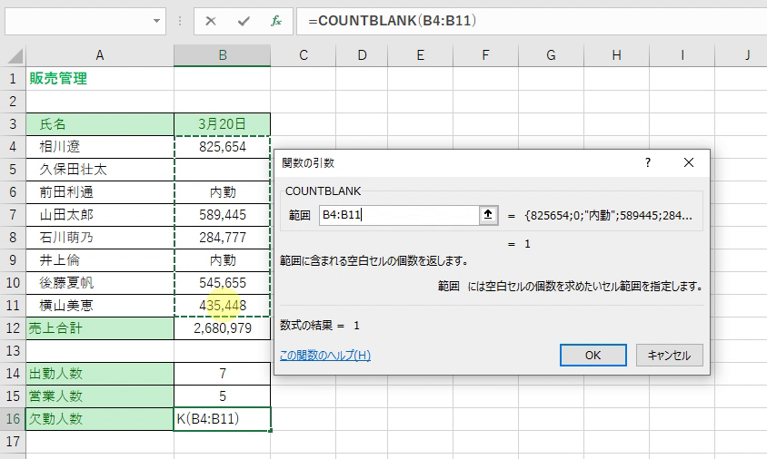
Task: Select row 12 header
Action: click(13, 327)
